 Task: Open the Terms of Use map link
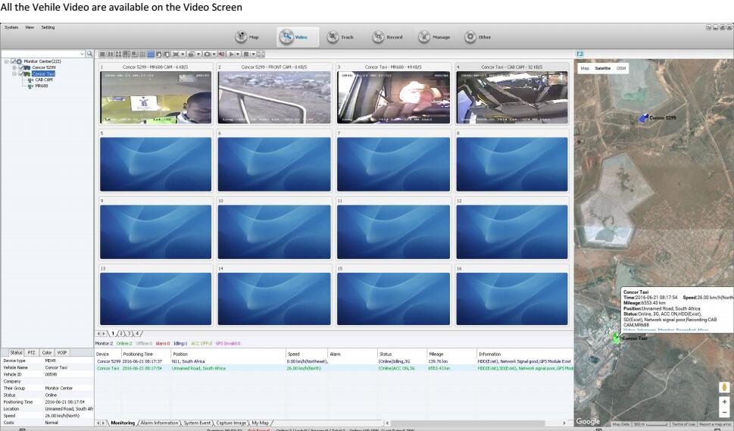(683, 424)
